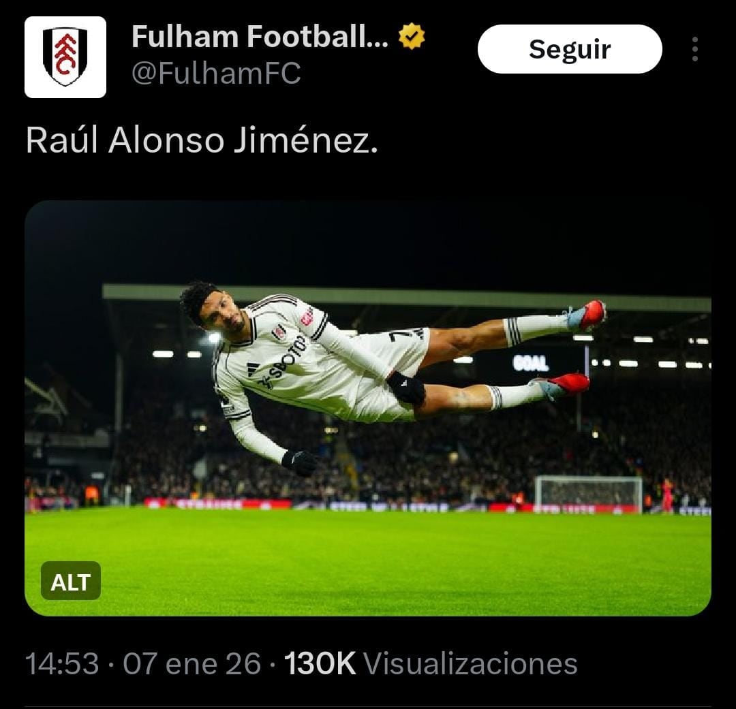This screenshot has height=709, width=736.
Task: Select the tweet text Raúl Alonso Jiménez
Action: pyautogui.click(x=201, y=140)
